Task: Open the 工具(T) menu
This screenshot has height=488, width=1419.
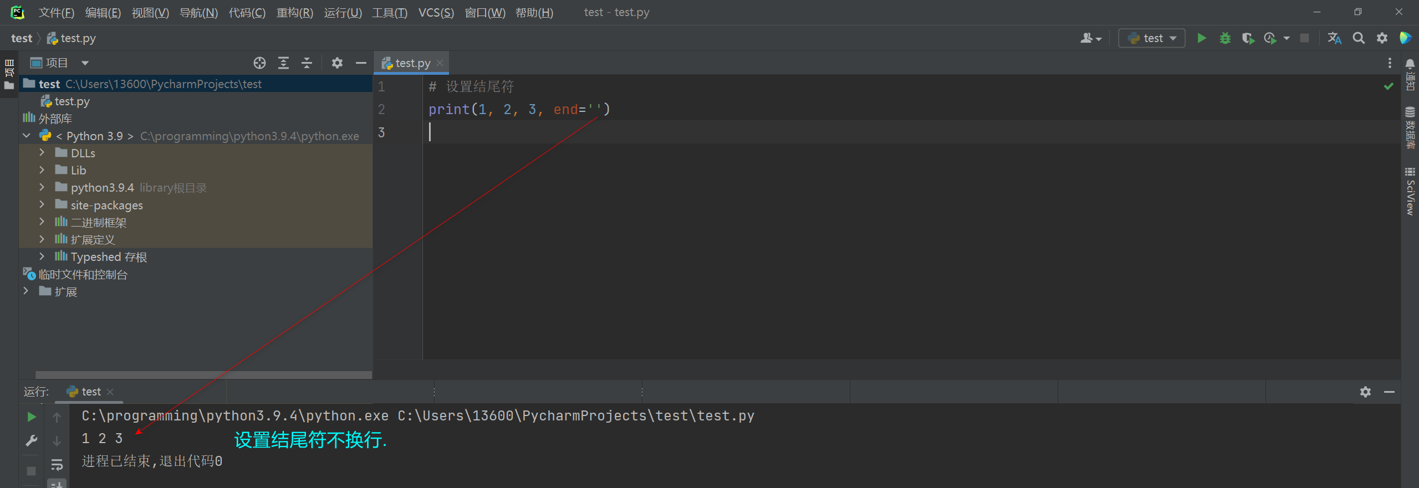Action: (x=390, y=13)
